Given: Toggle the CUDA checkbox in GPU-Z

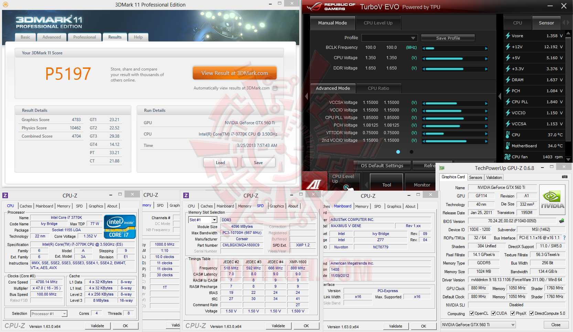Looking at the screenshot, I should 494,313.
